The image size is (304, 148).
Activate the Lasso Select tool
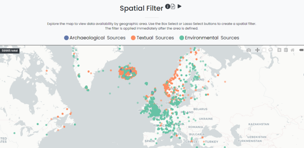[x=271, y=50]
